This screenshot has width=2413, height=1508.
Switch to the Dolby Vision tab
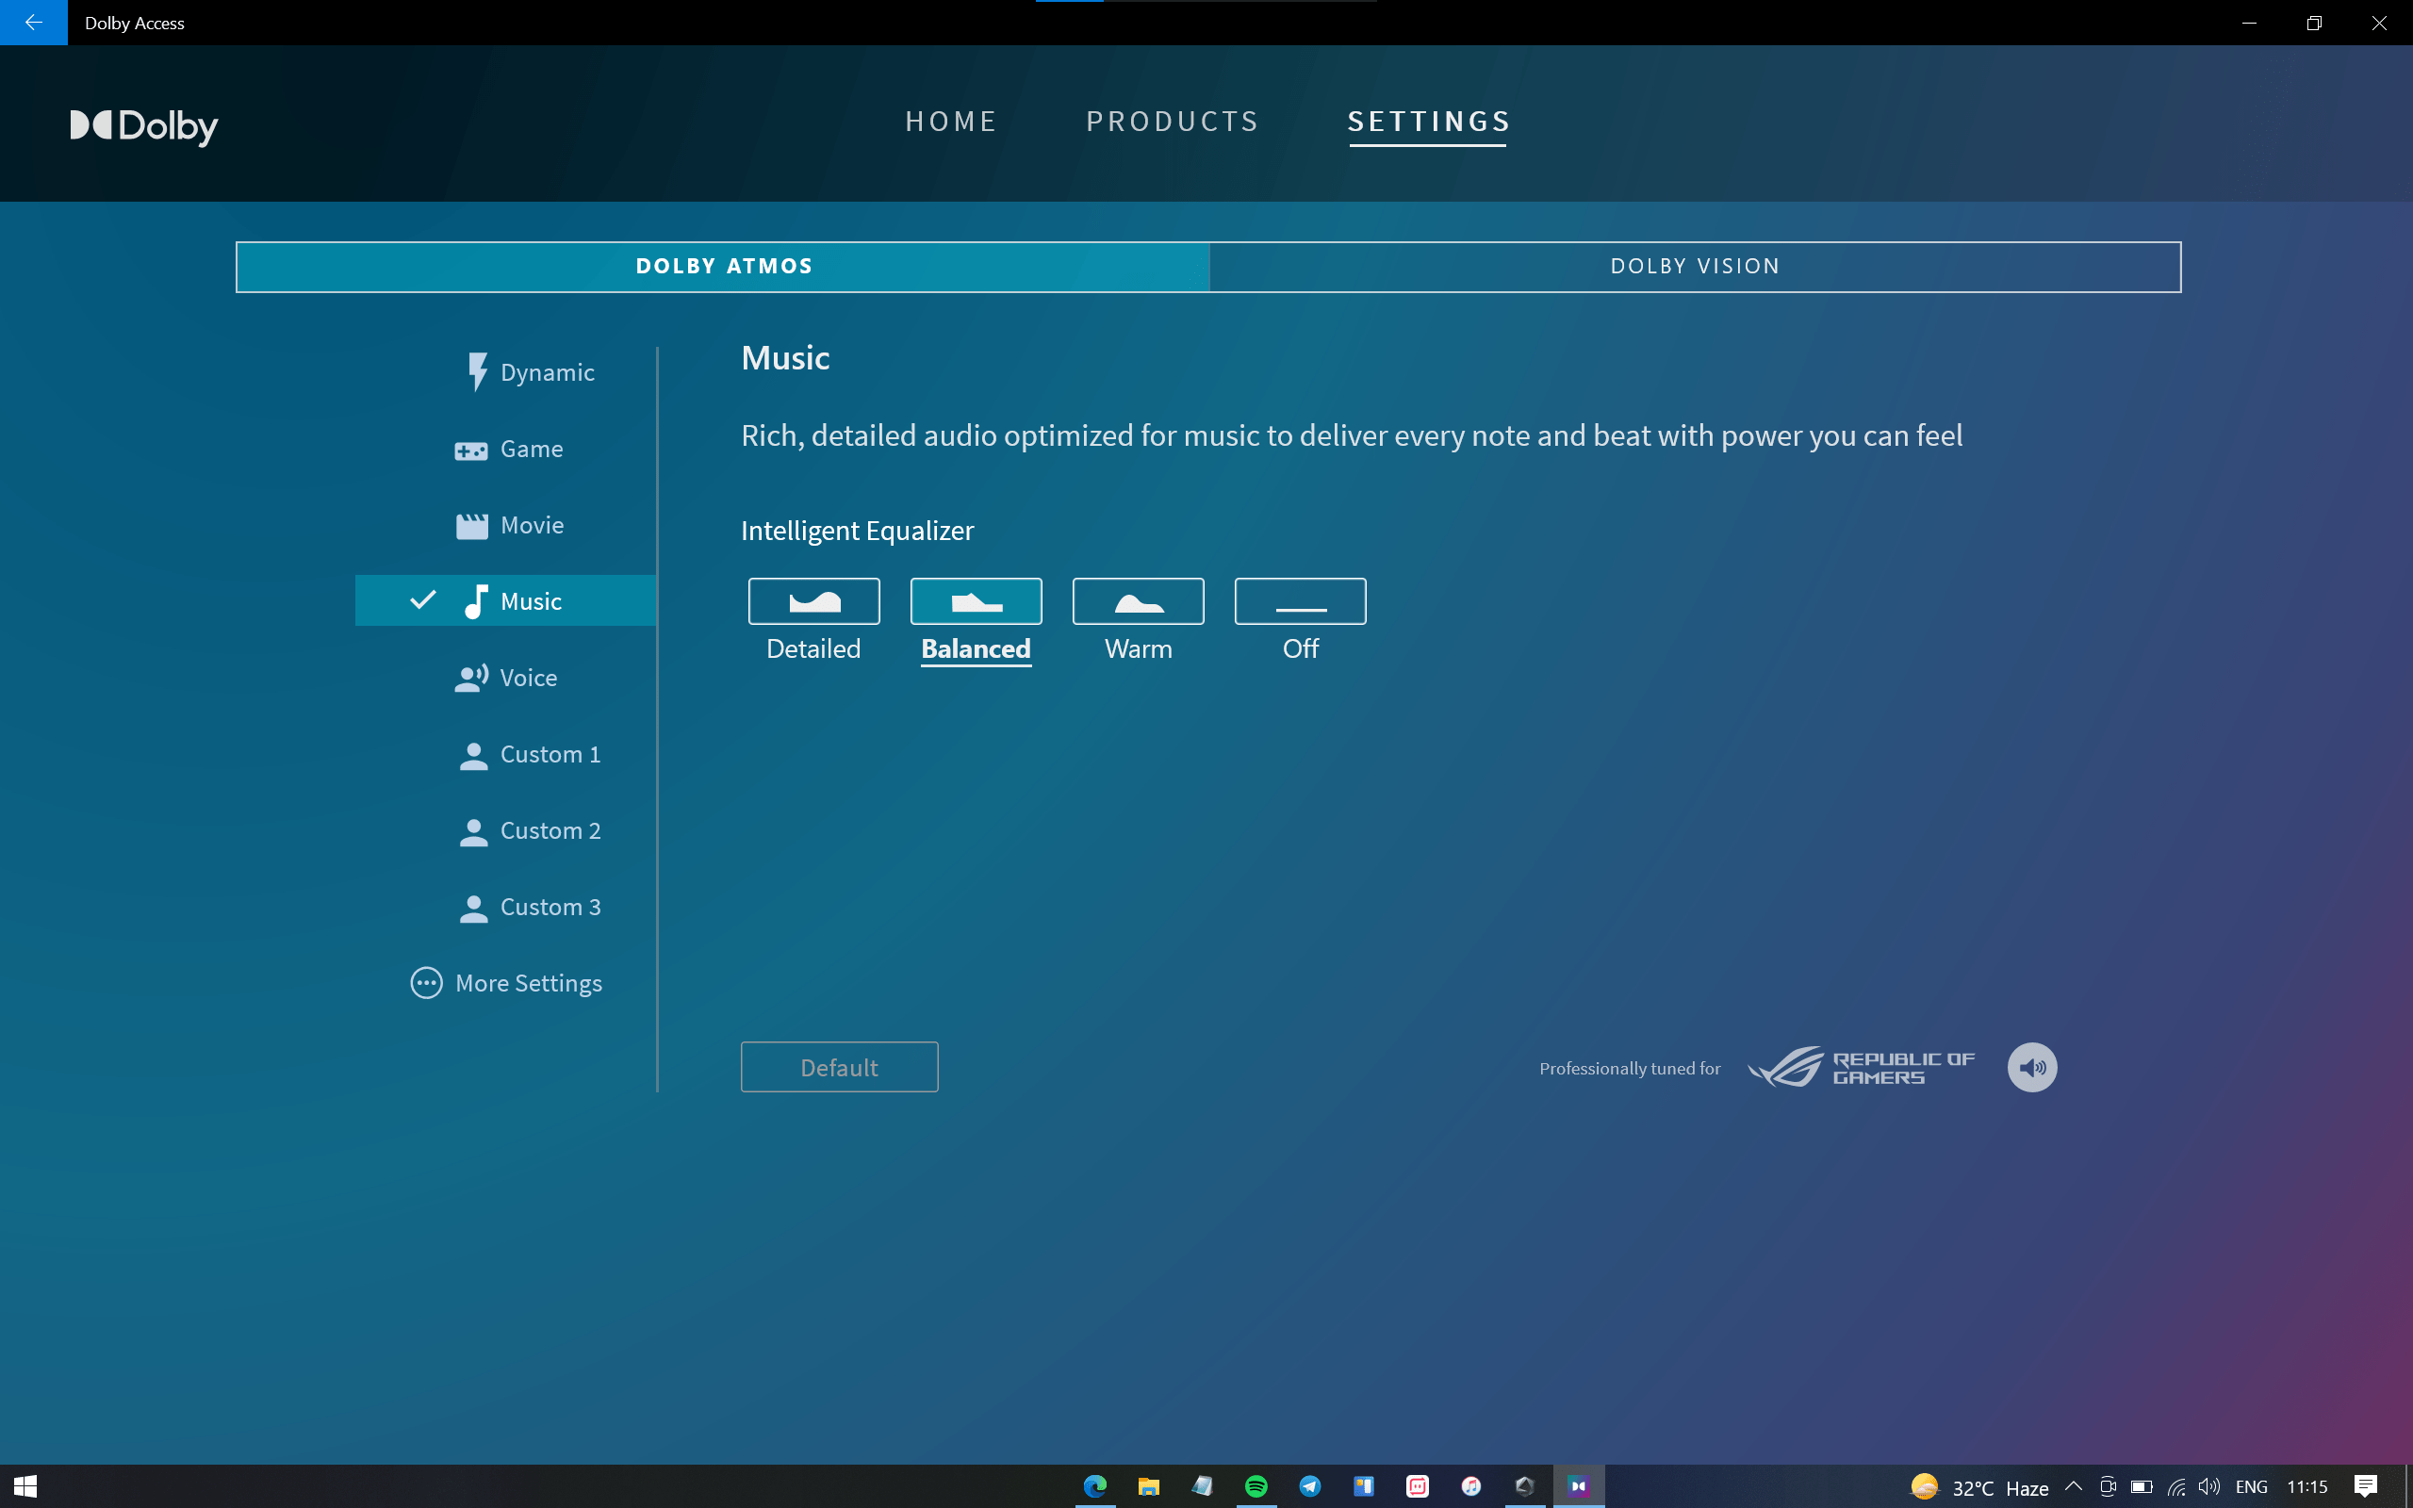[1694, 267]
